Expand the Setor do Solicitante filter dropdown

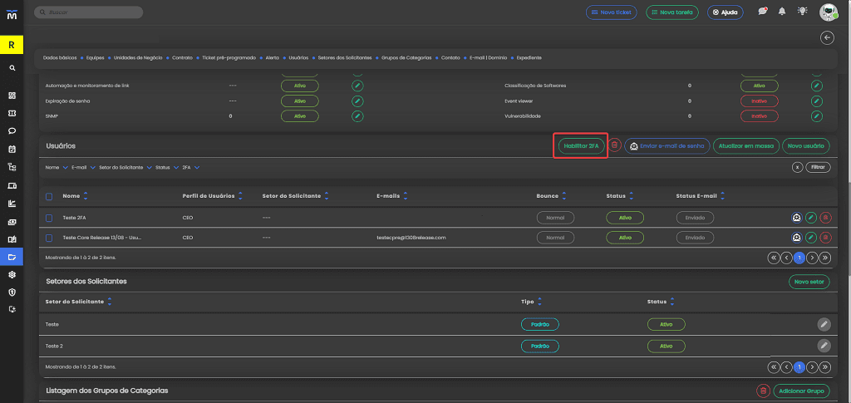[125, 168]
